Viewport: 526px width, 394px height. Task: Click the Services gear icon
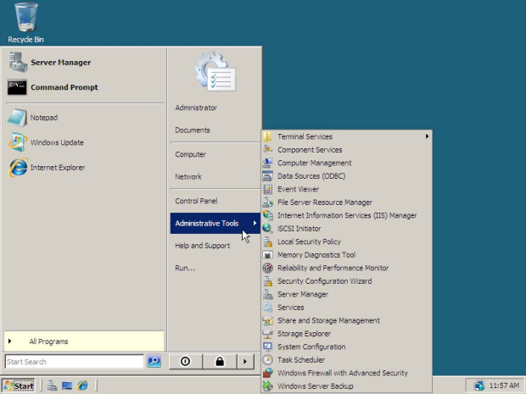pos(267,308)
